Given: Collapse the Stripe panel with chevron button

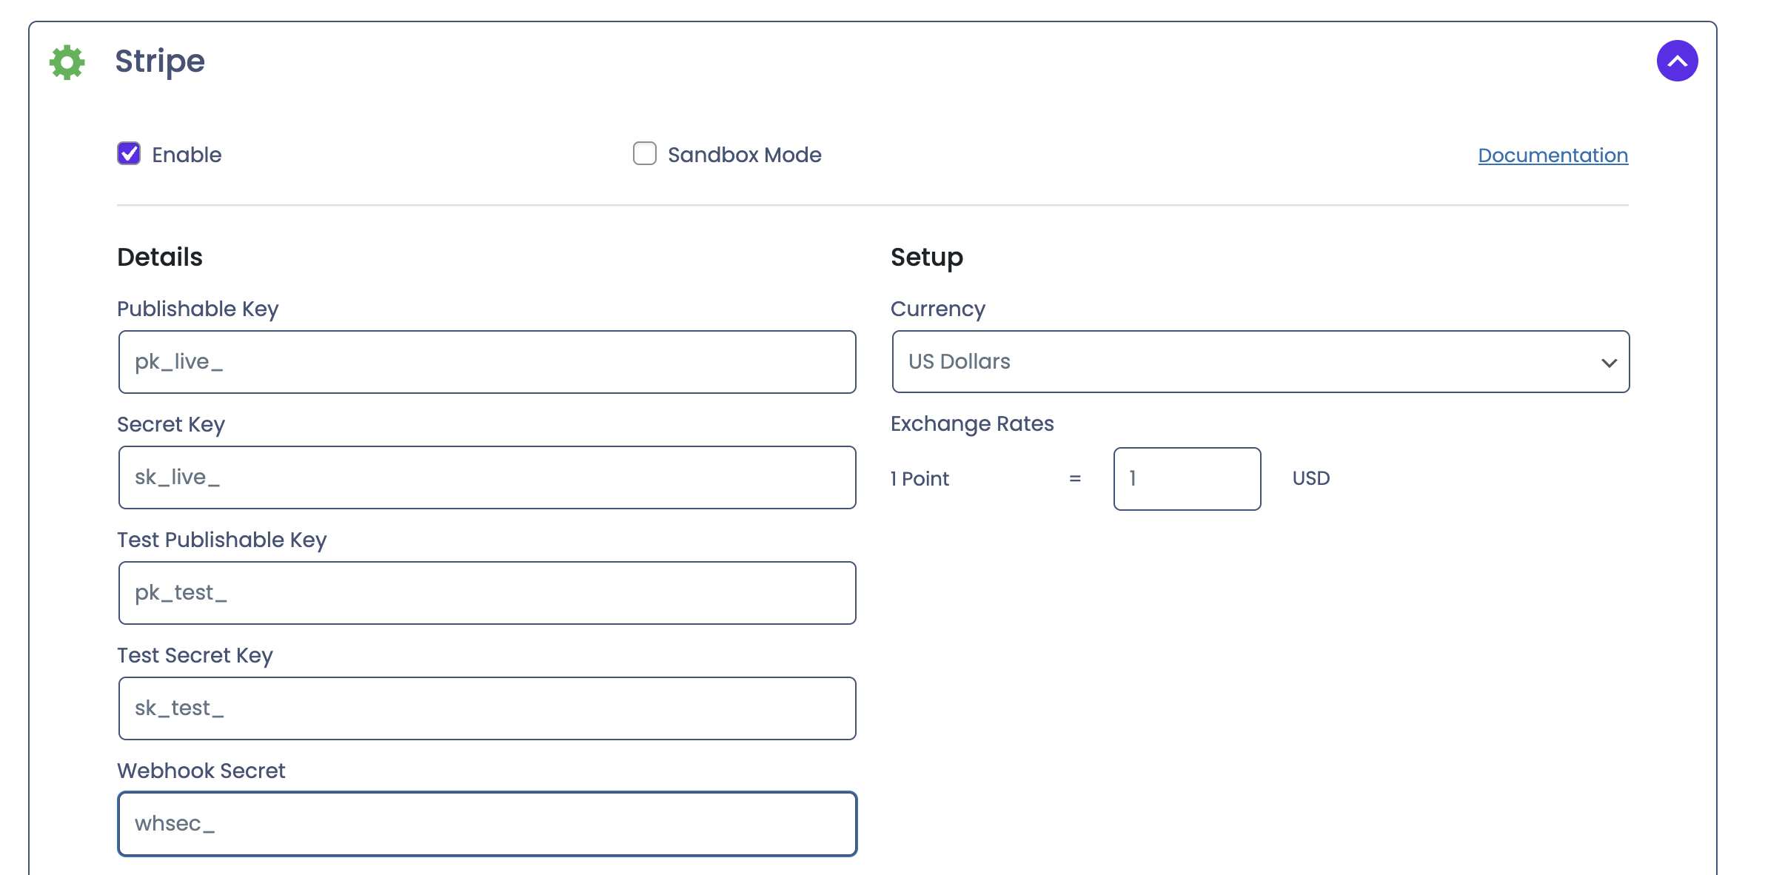Looking at the screenshot, I should 1677,61.
